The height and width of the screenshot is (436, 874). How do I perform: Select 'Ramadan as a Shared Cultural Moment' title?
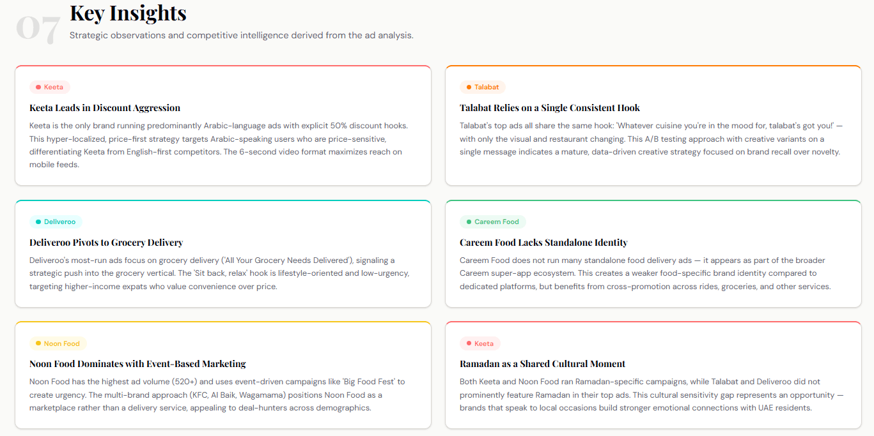tap(542, 364)
